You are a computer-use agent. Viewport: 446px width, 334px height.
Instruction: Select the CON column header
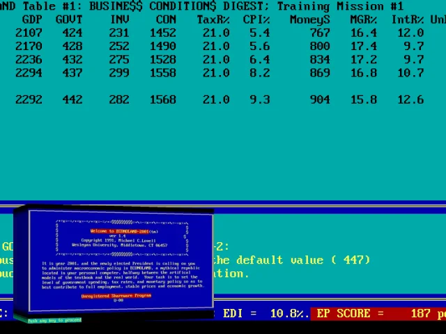coord(166,19)
